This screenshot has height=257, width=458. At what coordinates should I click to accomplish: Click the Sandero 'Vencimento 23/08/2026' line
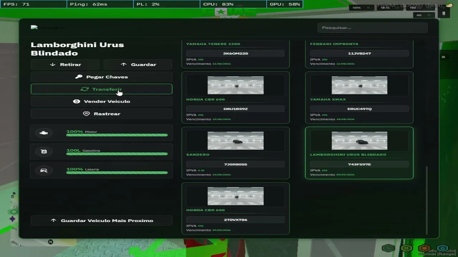pos(209,175)
